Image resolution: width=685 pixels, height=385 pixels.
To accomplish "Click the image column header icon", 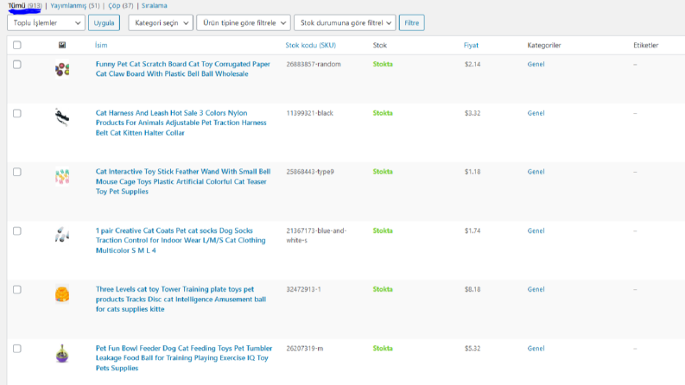I will click(62, 45).
